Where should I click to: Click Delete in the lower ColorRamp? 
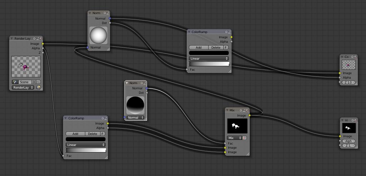point(93,134)
